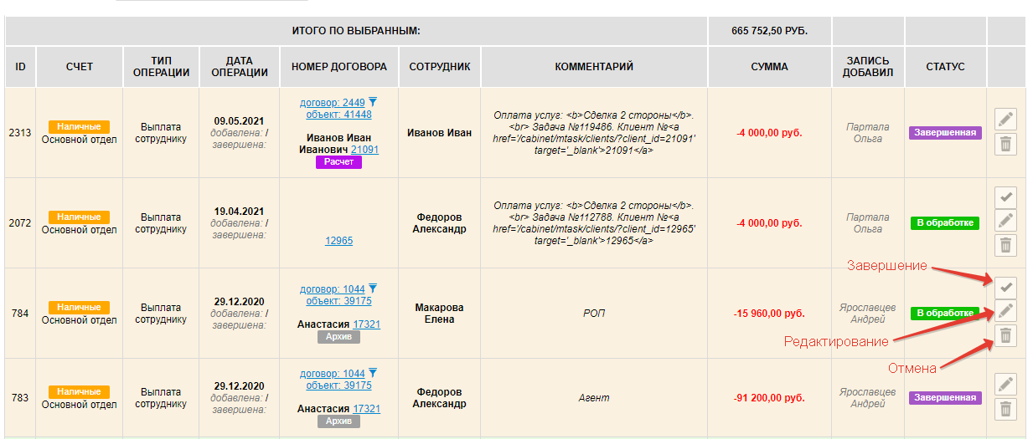The image size is (1033, 439).
Task: Click the filter icon beside договор: 2449
Action: (373, 102)
